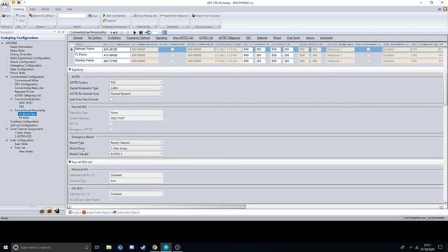Open the Output panel at the bottom
Screen dimensions: 448x252
(x=75, y=213)
